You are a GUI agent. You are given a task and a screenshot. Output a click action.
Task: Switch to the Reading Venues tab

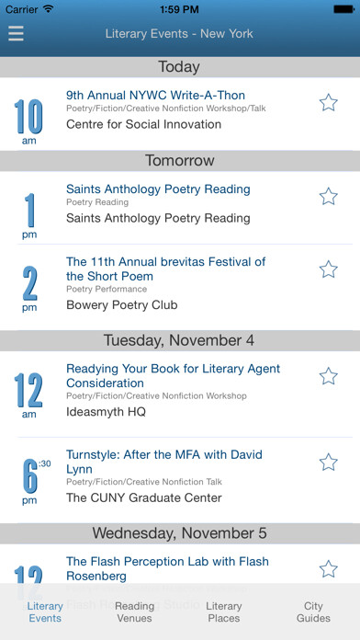[x=134, y=611]
